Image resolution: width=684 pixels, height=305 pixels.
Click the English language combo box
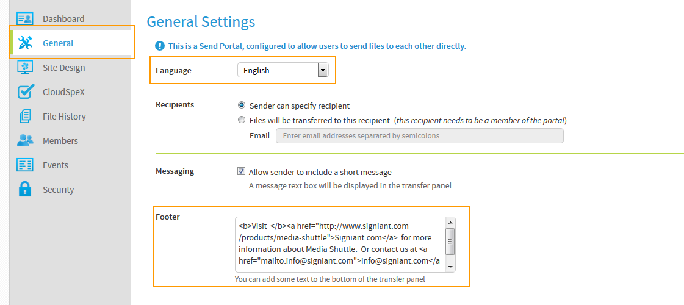[x=283, y=70]
